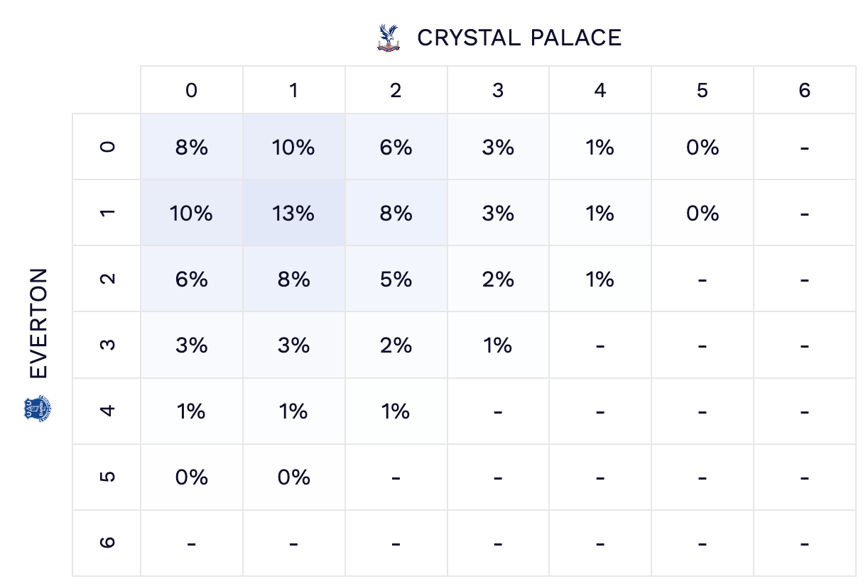Click Everton 4, Palace 2 cell showing 1%
868x586 pixels.
point(396,411)
